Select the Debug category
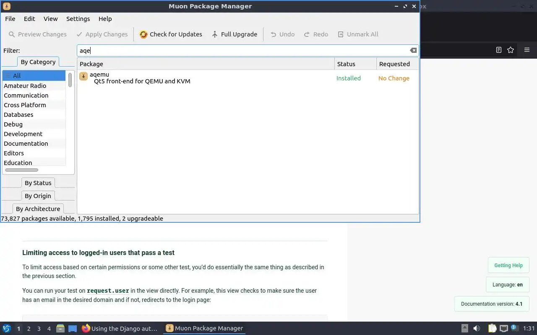Screen dimensions: 537x335 [34, 124]
